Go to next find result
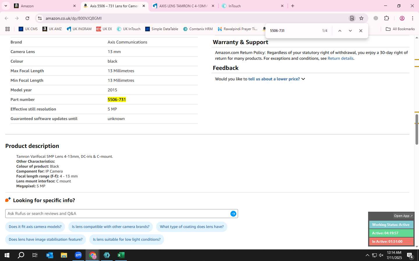The image size is (419, 261). (350, 31)
